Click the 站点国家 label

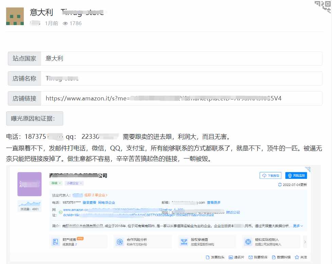click(x=24, y=59)
